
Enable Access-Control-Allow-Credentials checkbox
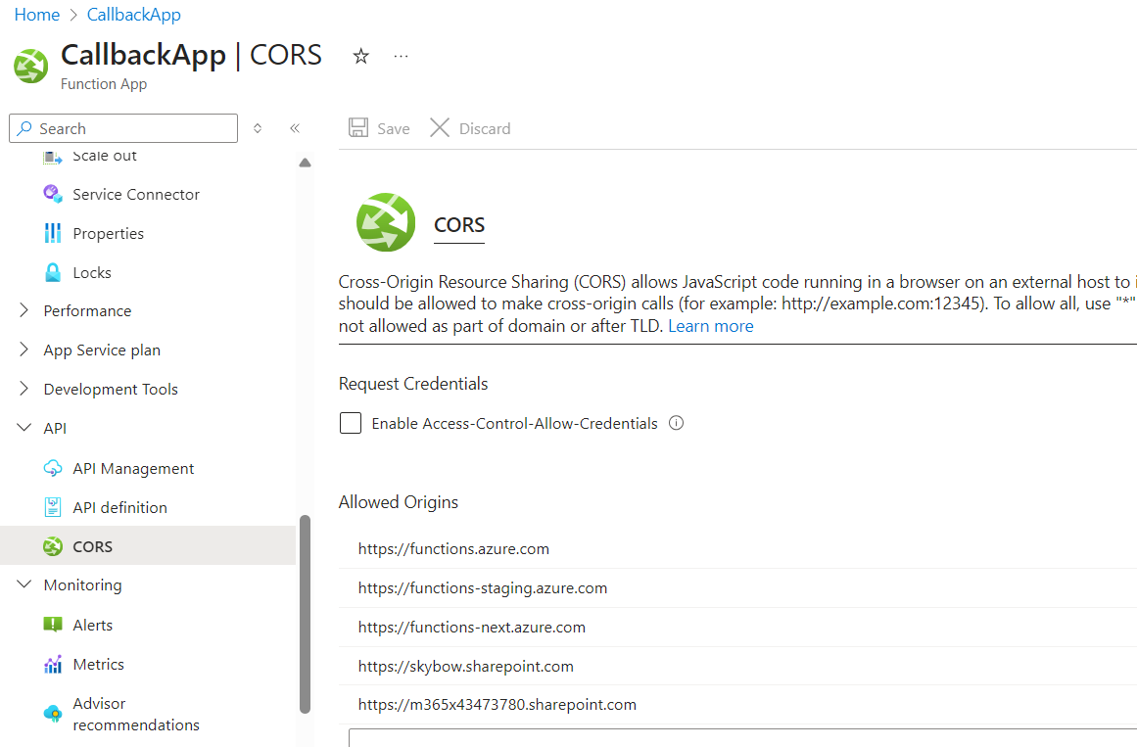(x=351, y=423)
